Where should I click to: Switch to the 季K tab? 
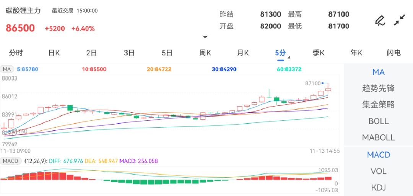(x=319, y=53)
